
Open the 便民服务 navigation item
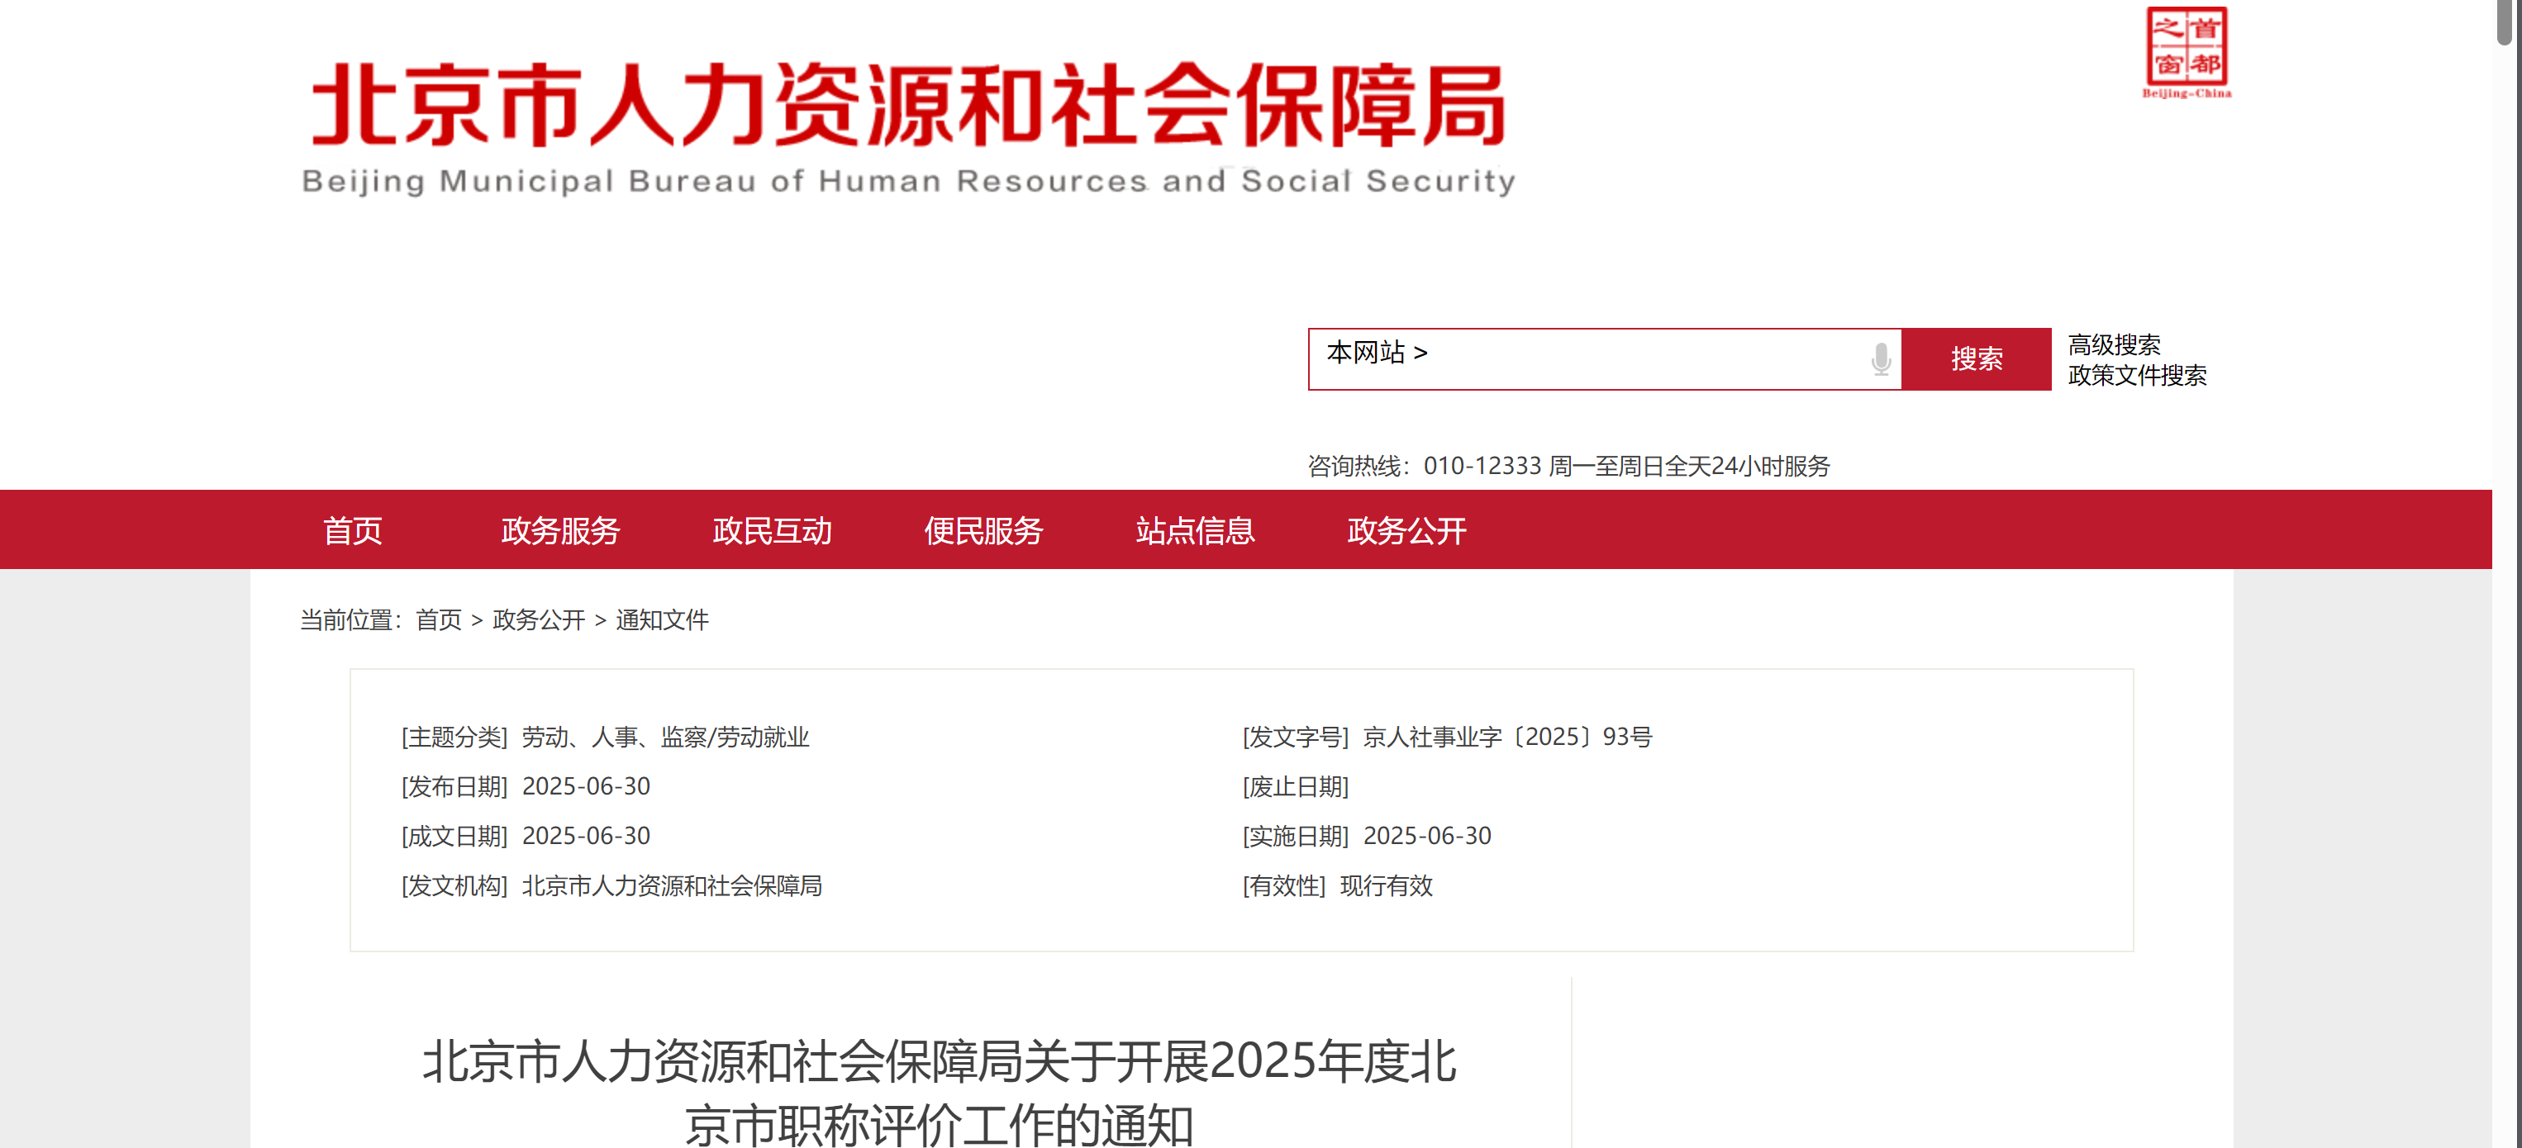click(983, 530)
